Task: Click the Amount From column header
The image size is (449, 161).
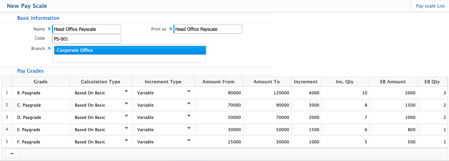Action: (x=219, y=82)
